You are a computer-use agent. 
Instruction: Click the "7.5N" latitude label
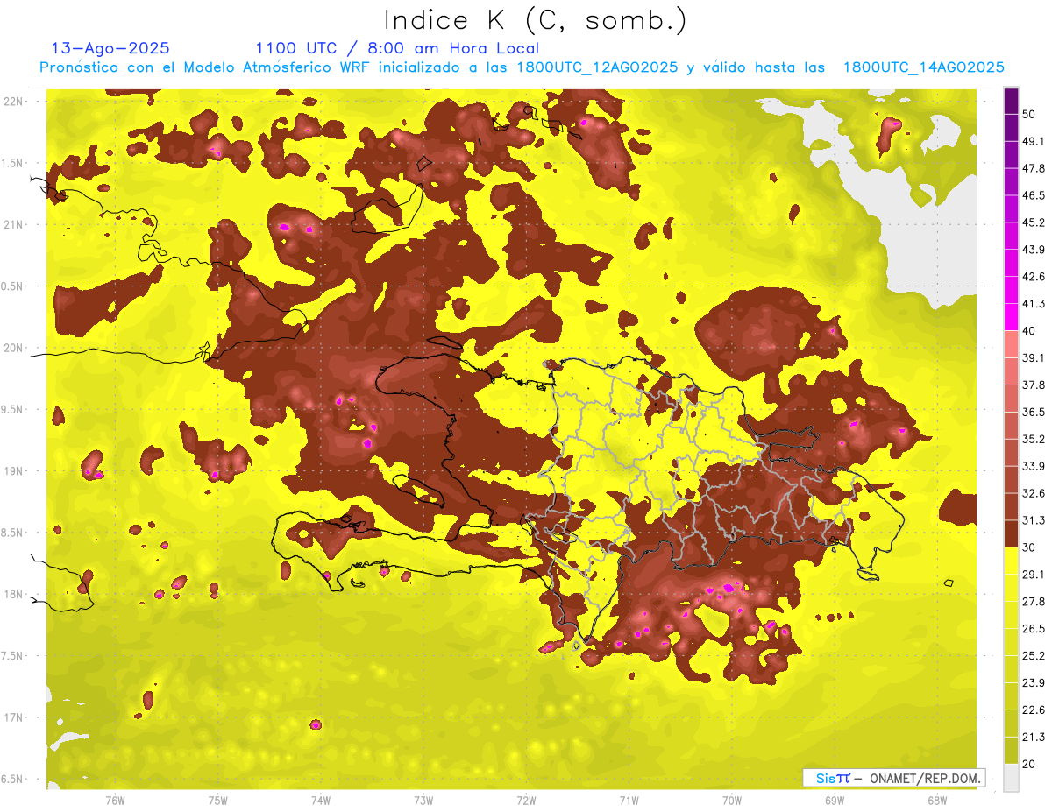12,655
